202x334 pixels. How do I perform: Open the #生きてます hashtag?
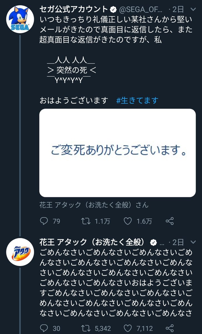(x=137, y=100)
